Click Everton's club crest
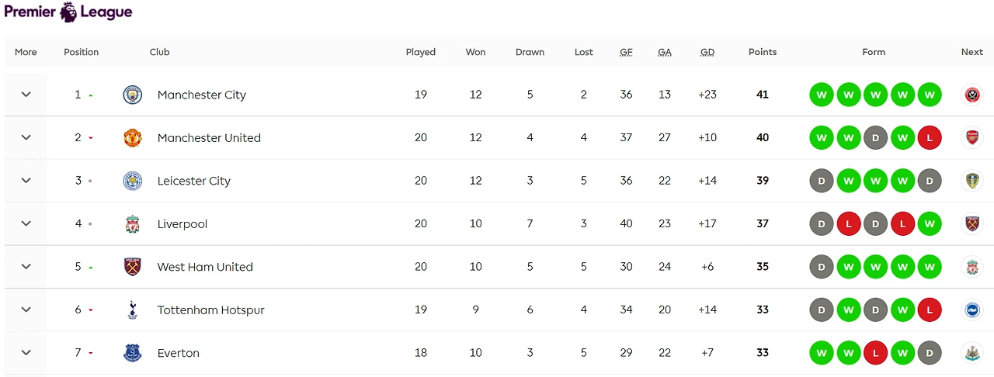Viewport: 994px width, 377px height. (x=133, y=353)
